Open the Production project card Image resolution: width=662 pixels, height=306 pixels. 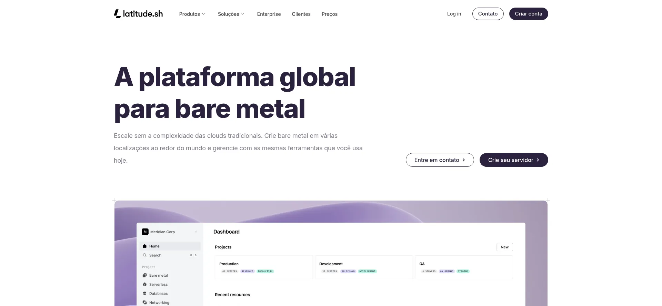[x=264, y=267]
